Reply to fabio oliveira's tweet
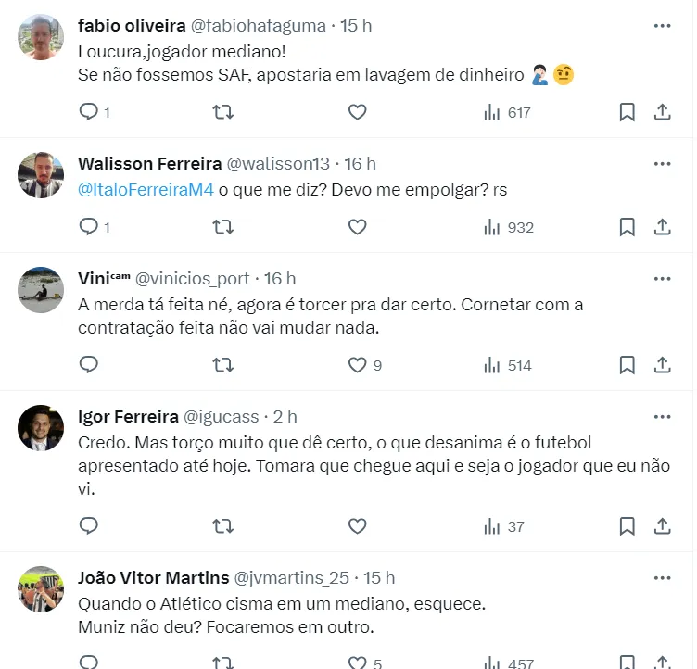Viewport: 697px width, 669px height. tap(89, 112)
